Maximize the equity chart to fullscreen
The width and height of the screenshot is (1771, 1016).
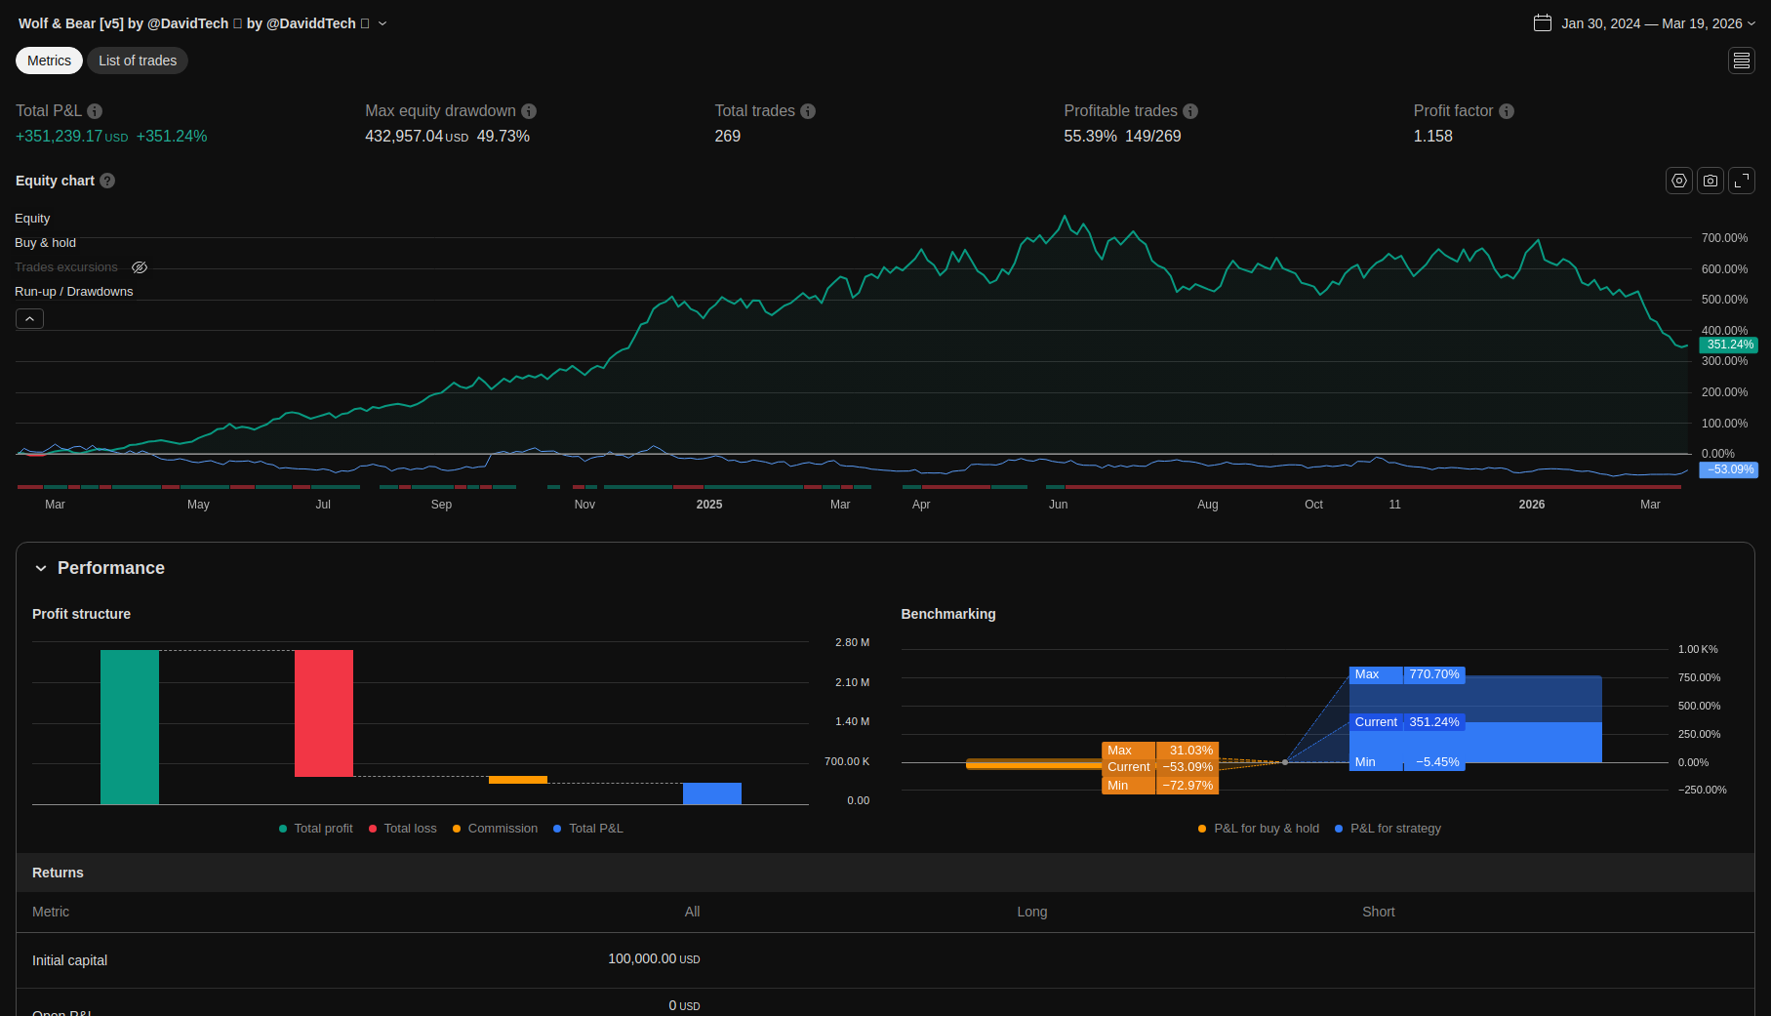click(1741, 181)
